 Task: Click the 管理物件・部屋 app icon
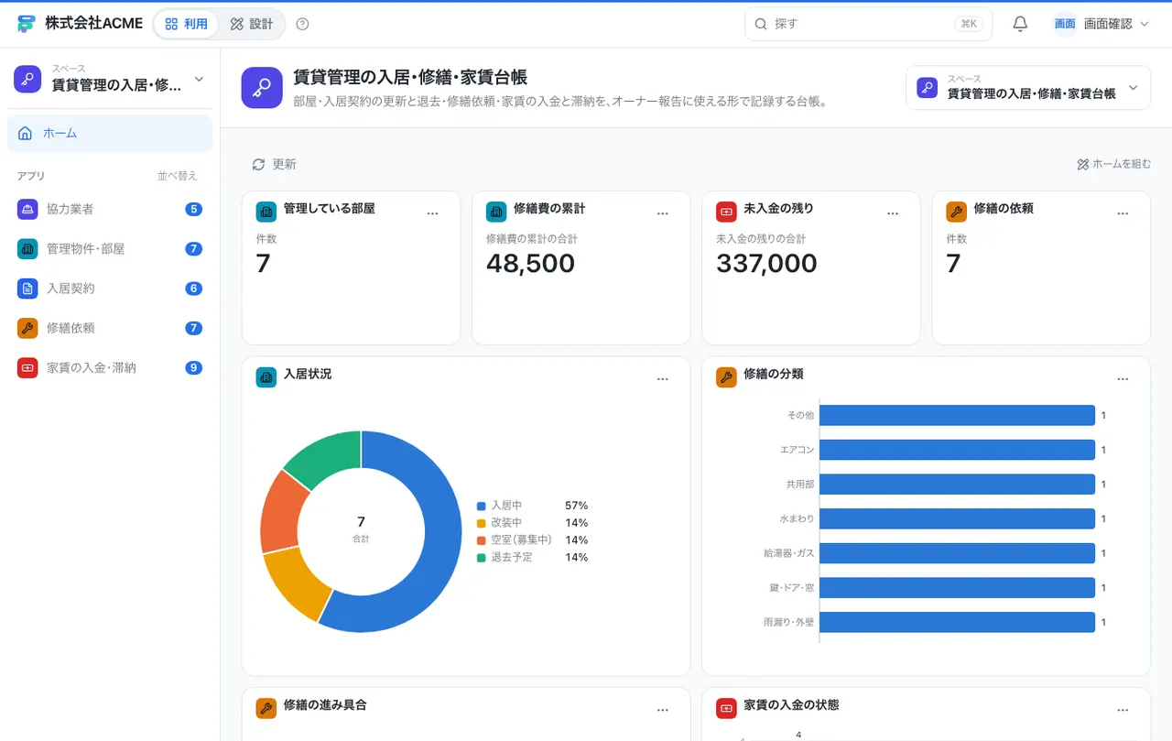point(27,248)
